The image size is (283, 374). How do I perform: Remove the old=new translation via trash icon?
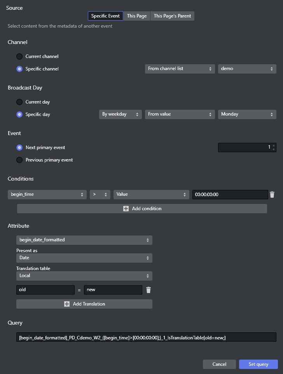[x=148, y=290]
